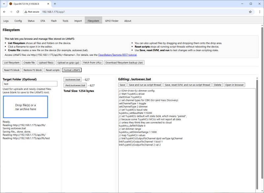
Task: Switch to the Config tab
Action: click(x=18, y=20)
